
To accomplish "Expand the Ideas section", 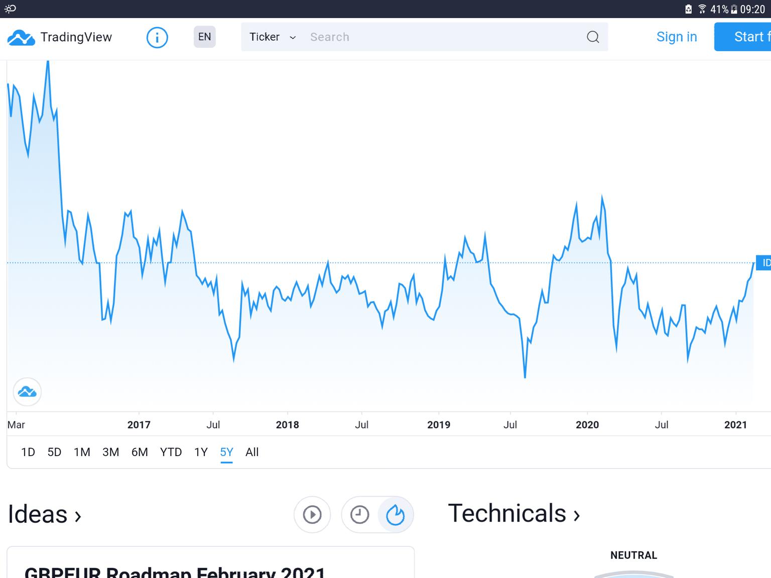I will click(x=44, y=515).
